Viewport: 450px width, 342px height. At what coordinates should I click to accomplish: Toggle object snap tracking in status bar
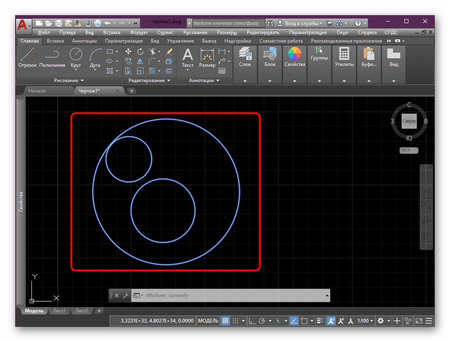click(x=294, y=321)
